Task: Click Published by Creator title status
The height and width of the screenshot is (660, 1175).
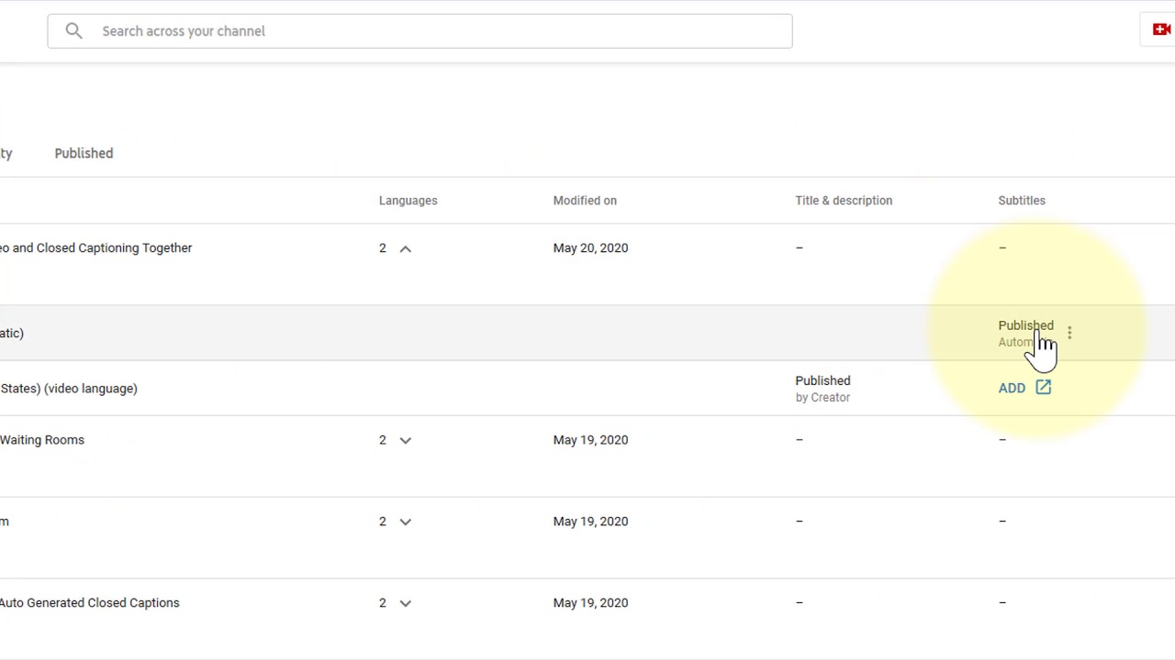Action: pos(822,381)
